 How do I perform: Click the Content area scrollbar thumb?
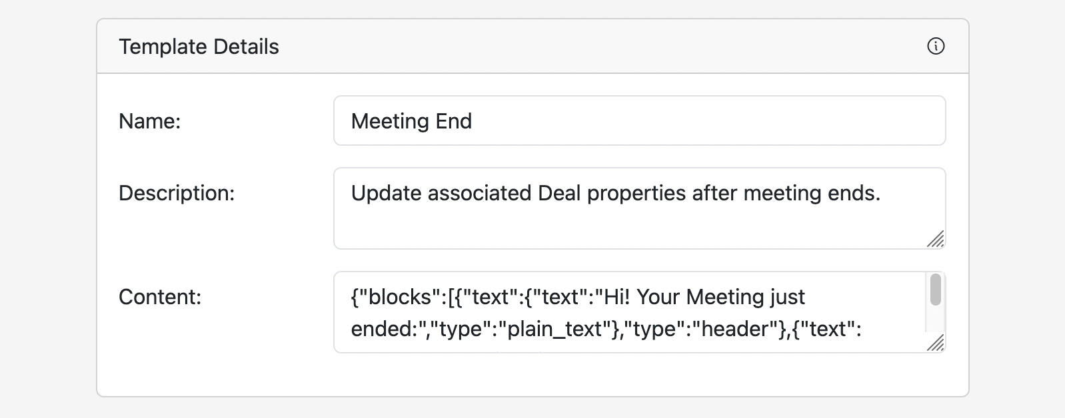coord(935,290)
